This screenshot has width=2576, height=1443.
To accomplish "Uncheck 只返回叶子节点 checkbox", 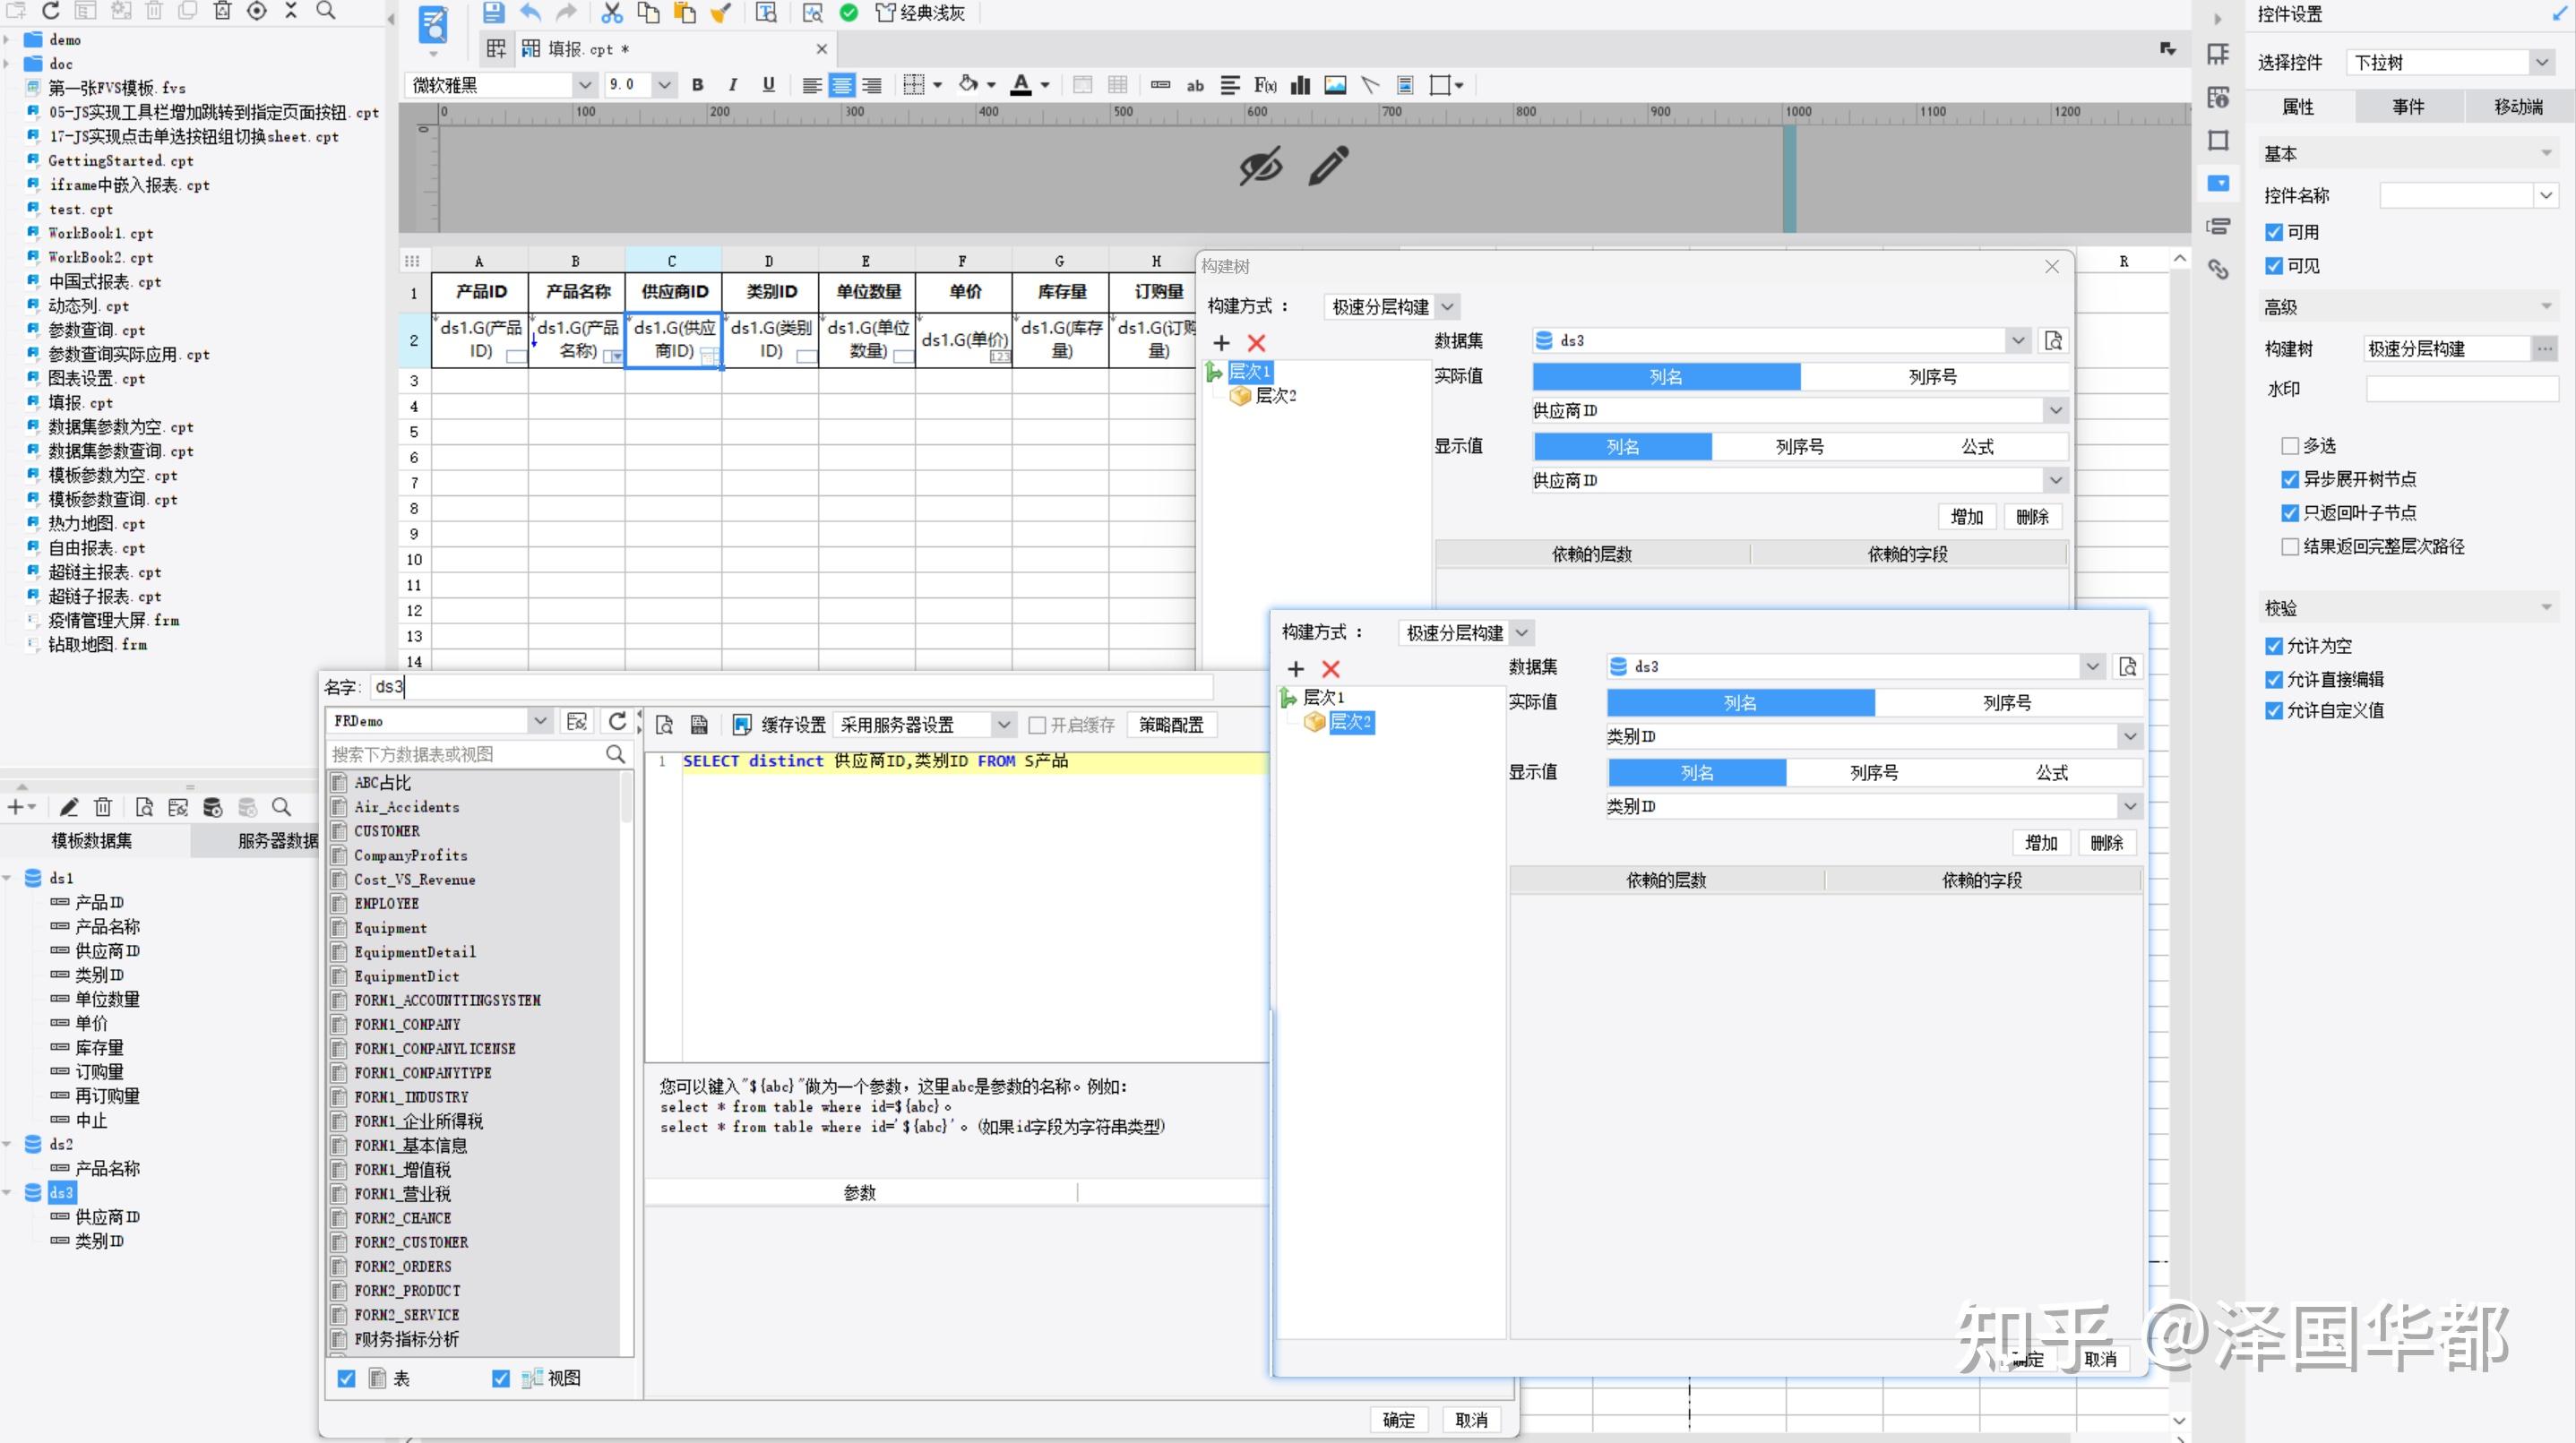I will (x=2290, y=513).
